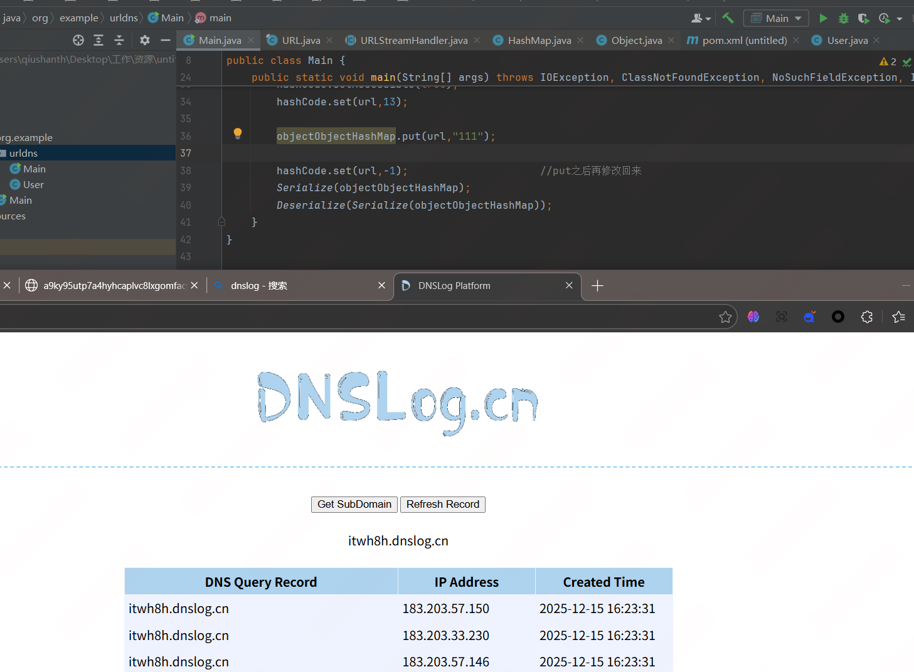The height and width of the screenshot is (672, 914).
Task: Close the dnslog search browser tab
Action: 381,285
